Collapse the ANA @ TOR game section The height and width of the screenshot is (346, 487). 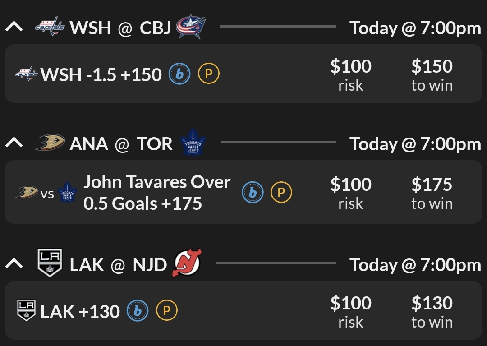tap(14, 143)
